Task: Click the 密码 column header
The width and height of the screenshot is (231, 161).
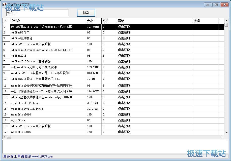Action: (205, 21)
